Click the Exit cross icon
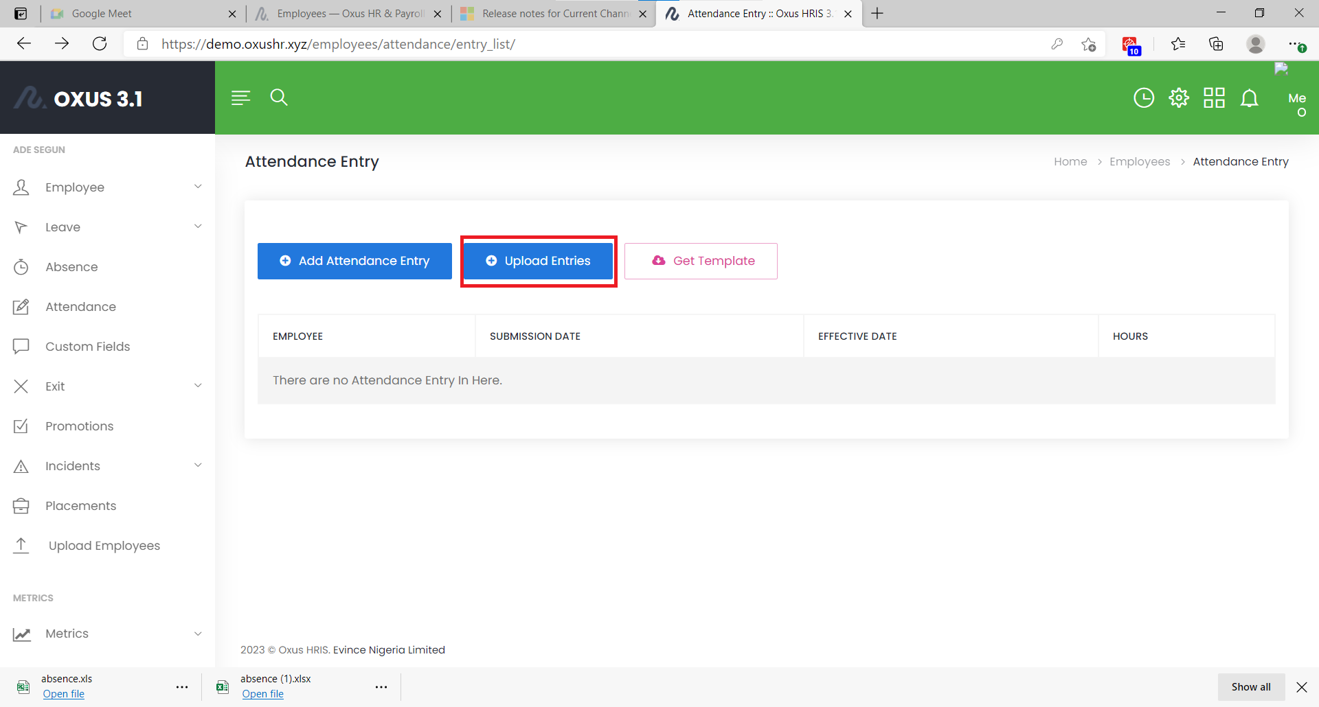This screenshot has width=1319, height=707. pyautogui.click(x=21, y=386)
